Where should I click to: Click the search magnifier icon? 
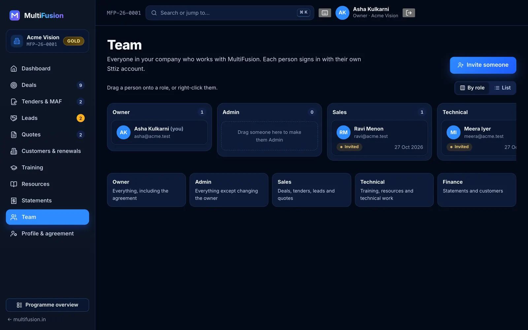tap(154, 13)
